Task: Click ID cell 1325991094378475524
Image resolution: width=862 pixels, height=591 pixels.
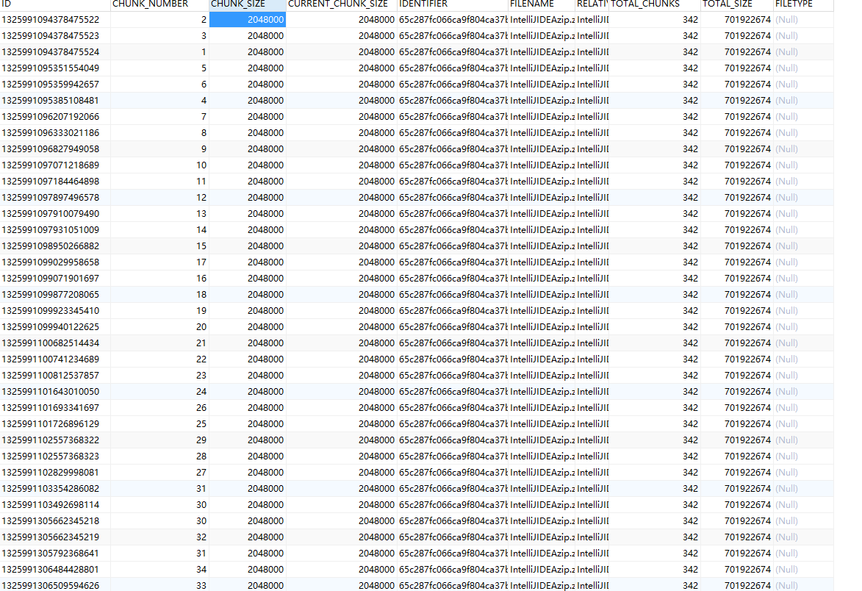Action: [55, 52]
